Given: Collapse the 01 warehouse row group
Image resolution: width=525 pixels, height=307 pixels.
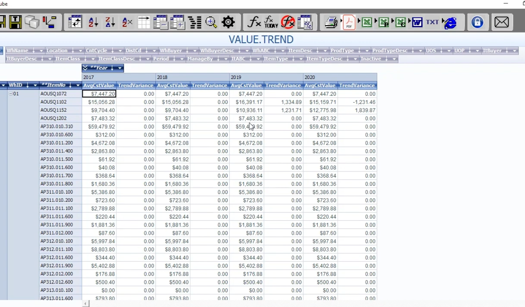Looking at the screenshot, I should 11,94.
